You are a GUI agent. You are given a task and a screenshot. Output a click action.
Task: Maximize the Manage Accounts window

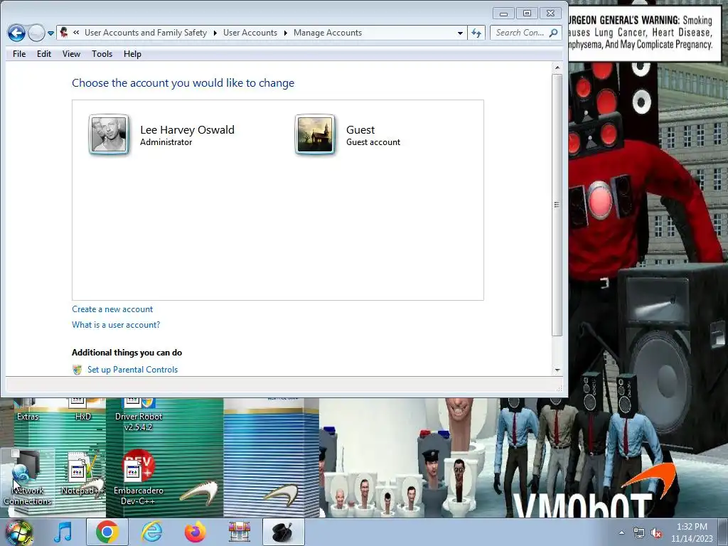coord(527,14)
